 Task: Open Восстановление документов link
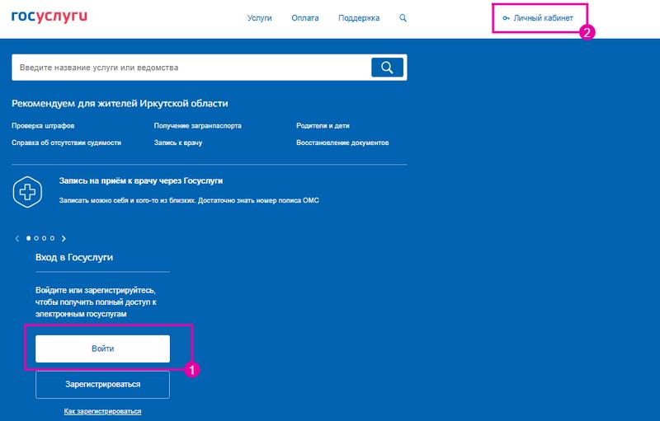tap(342, 143)
